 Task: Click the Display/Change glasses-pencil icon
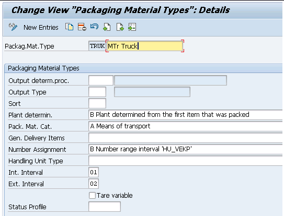(x=13, y=27)
